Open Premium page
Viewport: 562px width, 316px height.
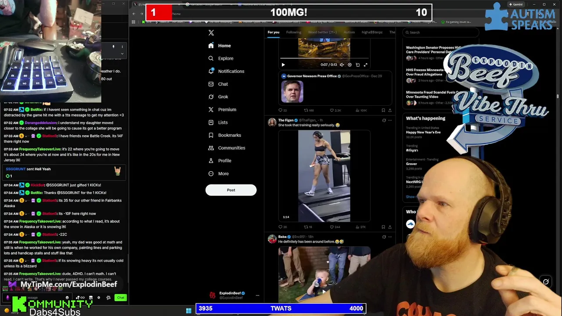[222, 109]
